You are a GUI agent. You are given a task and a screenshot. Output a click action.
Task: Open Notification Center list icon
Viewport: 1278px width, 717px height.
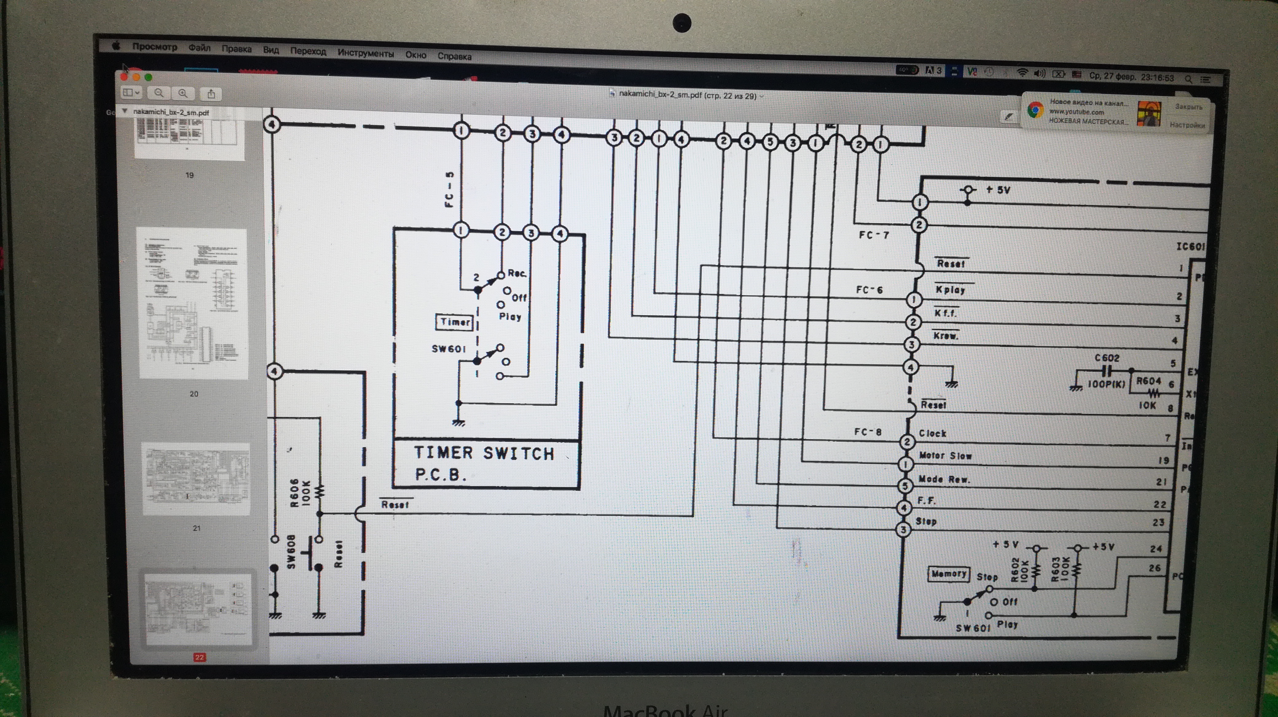(x=1205, y=79)
